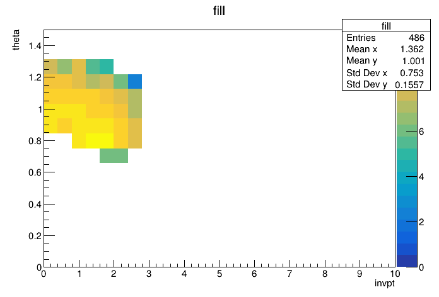Screen dimensions: 439x297
Task: Click the dark blue bottom of the color palette
Action: pos(407,261)
